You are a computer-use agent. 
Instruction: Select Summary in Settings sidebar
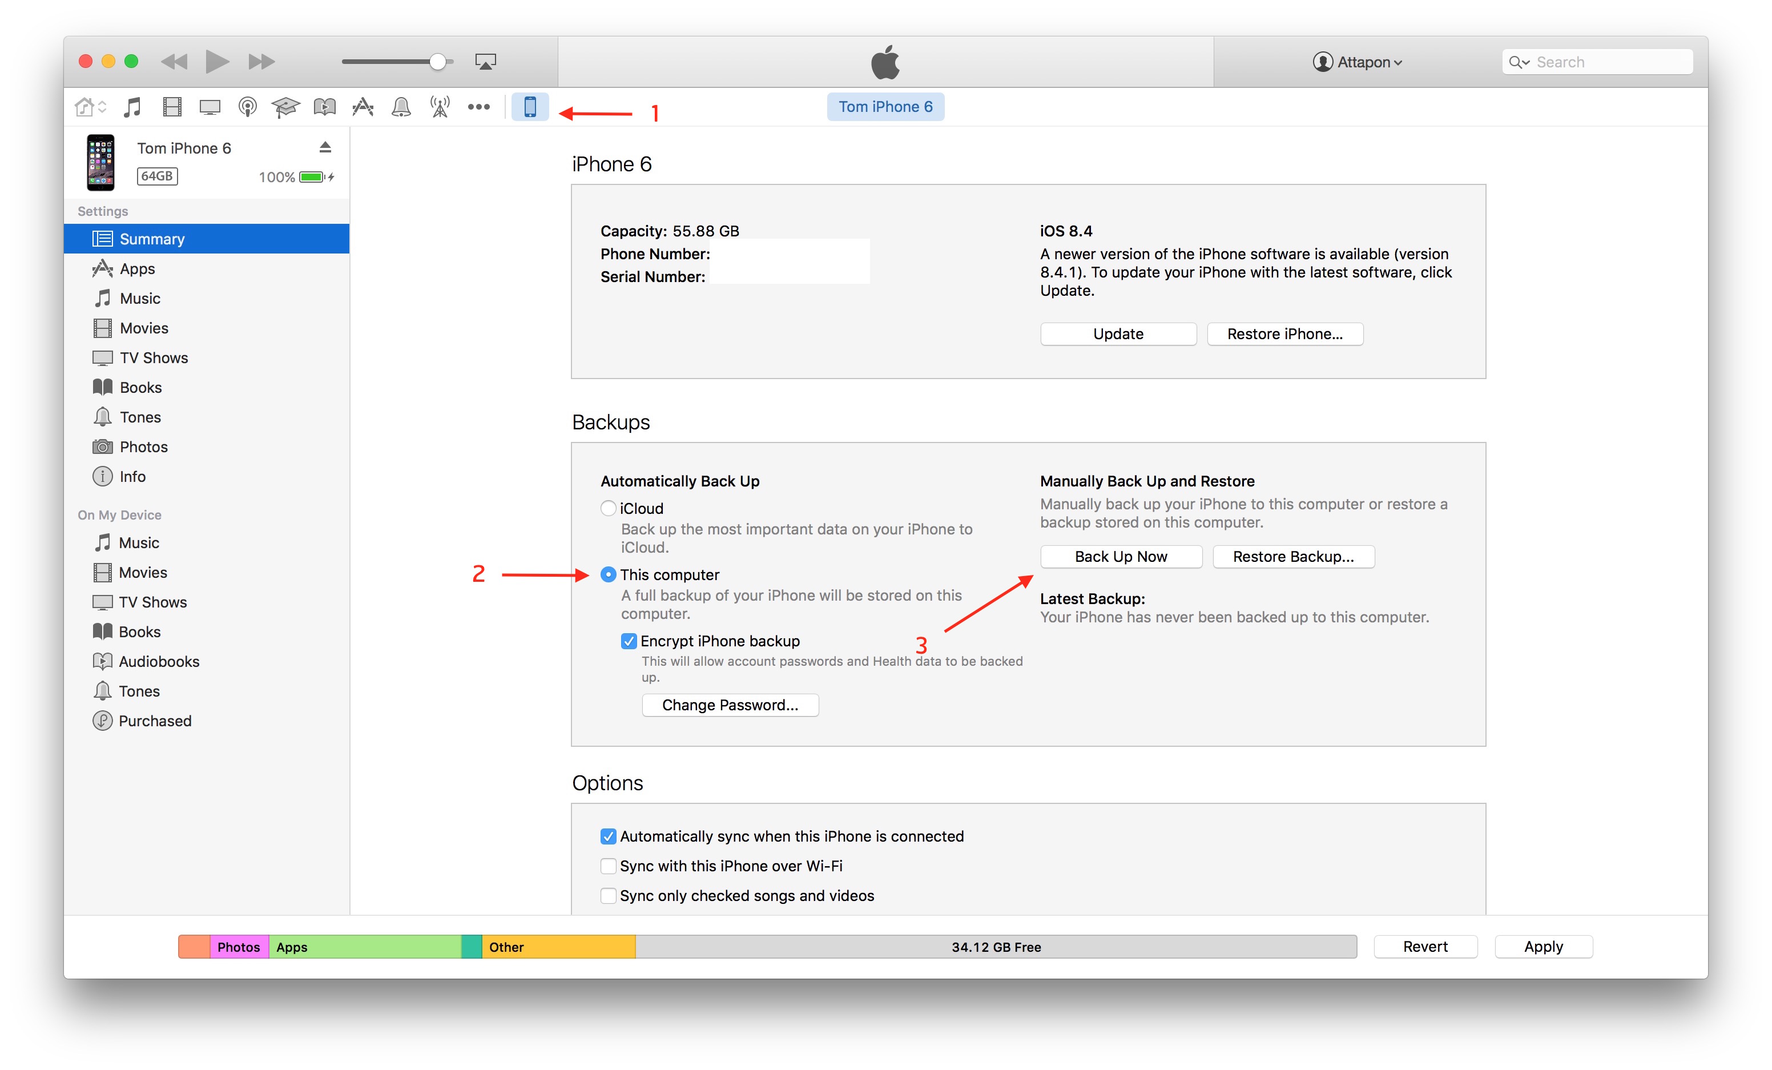pos(207,239)
